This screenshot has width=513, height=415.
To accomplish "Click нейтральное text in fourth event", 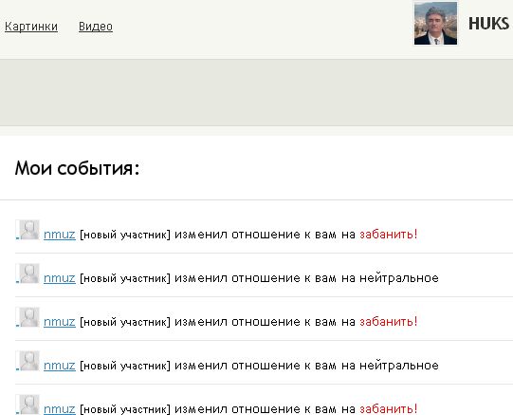I will tap(399, 366).
